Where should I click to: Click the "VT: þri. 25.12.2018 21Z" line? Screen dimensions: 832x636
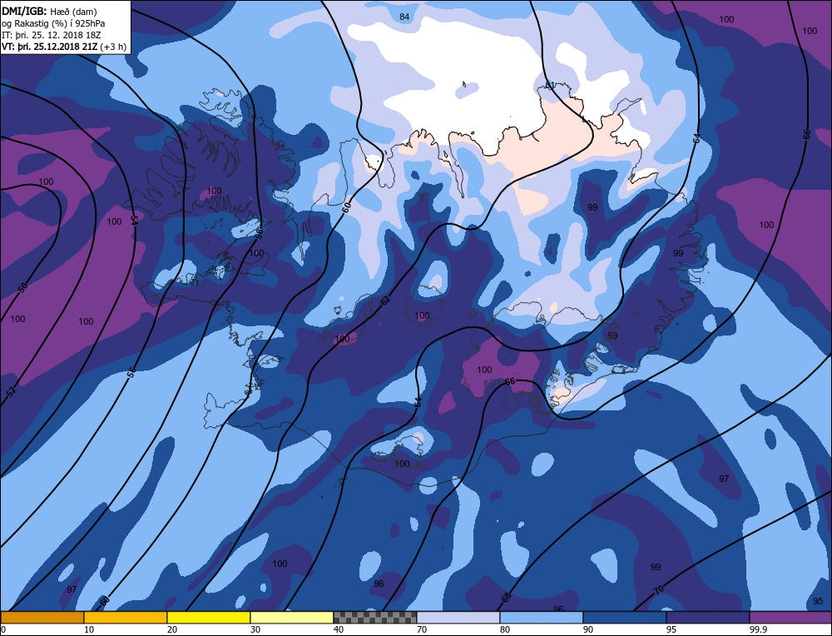point(52,47)
